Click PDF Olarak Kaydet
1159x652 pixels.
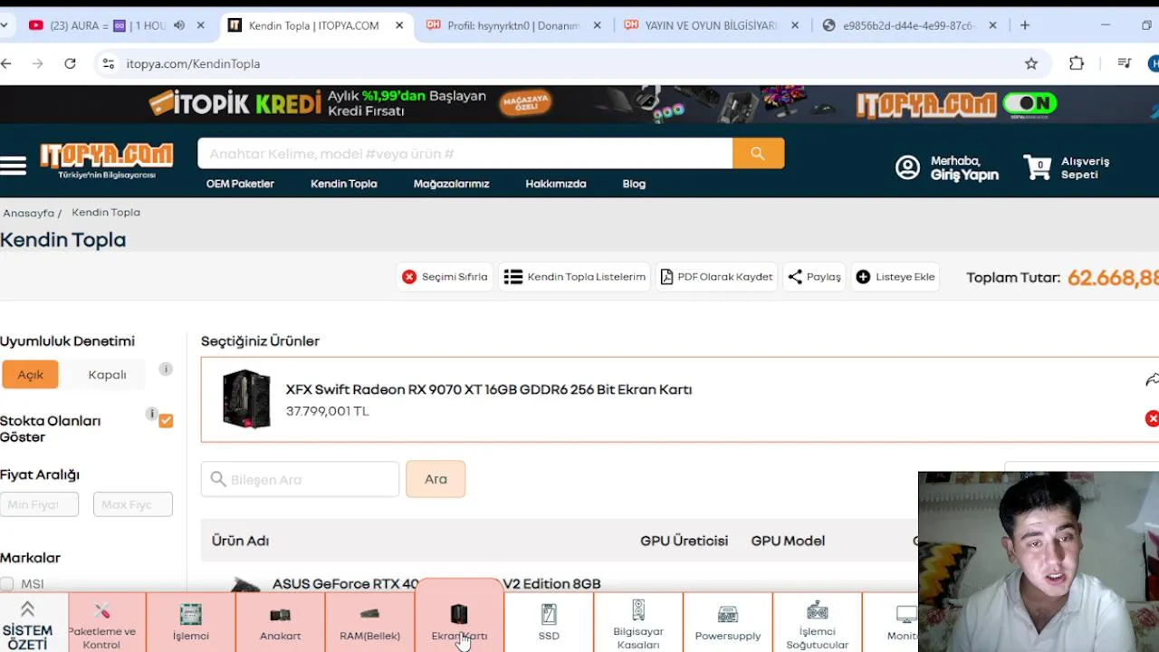coord(716,277)
